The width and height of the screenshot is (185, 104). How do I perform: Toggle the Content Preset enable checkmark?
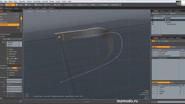coord(153,52)
